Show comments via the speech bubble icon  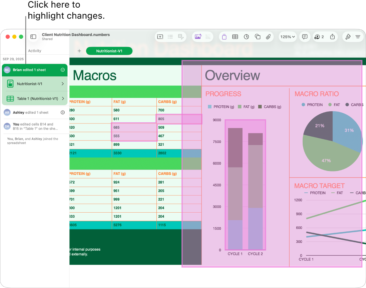[305, 37]
